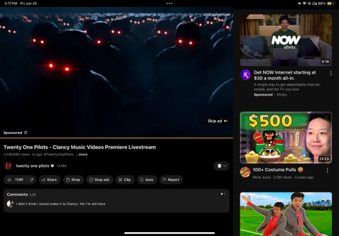Open the Sponsored info icon
The width and height of the screenshot is (339, 236).
pos(26,132)
